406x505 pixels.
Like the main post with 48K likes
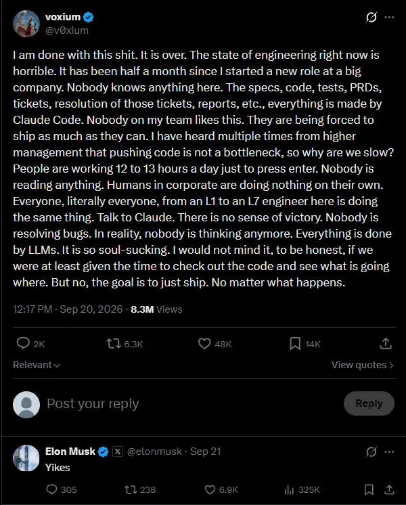(x=204, y=344)
